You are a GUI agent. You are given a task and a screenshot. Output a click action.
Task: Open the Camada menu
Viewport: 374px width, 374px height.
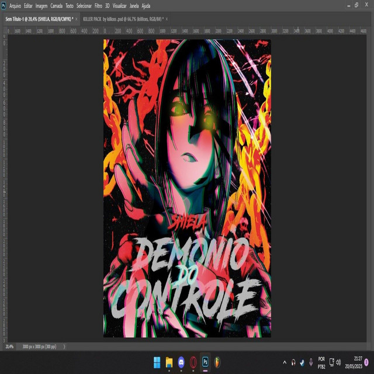click(57, 5)
